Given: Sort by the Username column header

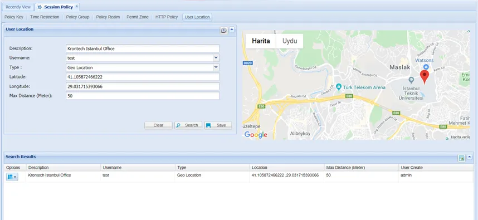Looking at the screenshot, I should 138,168.
